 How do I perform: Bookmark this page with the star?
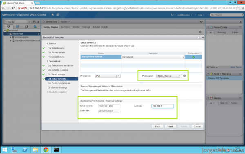pos(237,8)
